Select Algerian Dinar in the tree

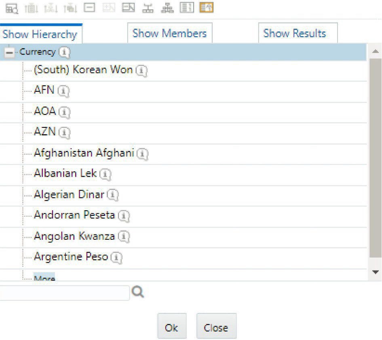tap(69, 194)
